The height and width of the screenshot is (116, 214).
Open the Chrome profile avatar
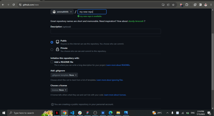205,5
